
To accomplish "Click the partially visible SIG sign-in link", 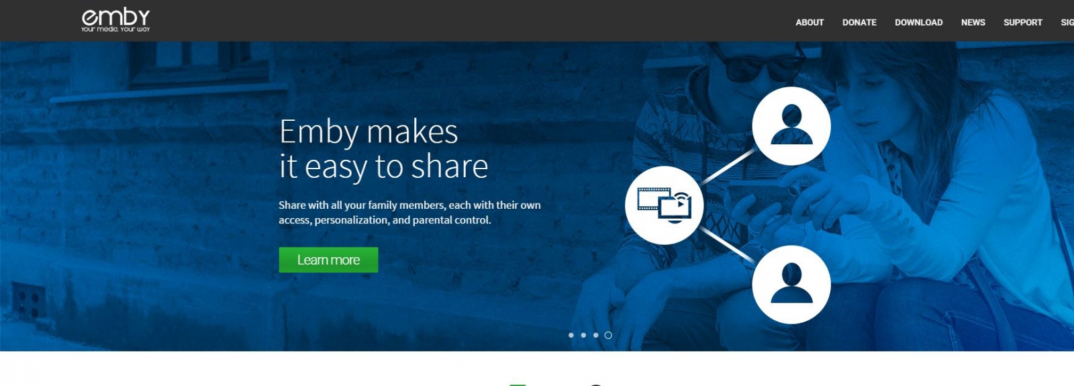I will pos(1067,22).
